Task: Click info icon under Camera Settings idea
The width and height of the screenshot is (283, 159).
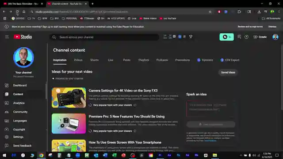Action: [135, 105]
